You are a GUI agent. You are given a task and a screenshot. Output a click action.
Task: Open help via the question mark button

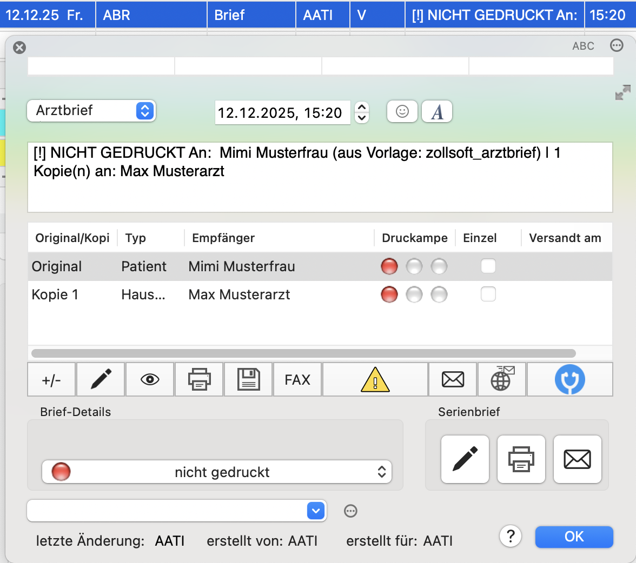(x=510, y=536)
